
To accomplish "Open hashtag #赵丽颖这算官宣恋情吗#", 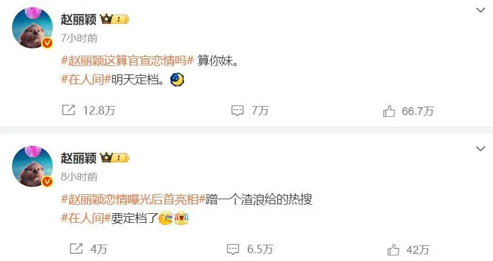I will coord(127,61).
